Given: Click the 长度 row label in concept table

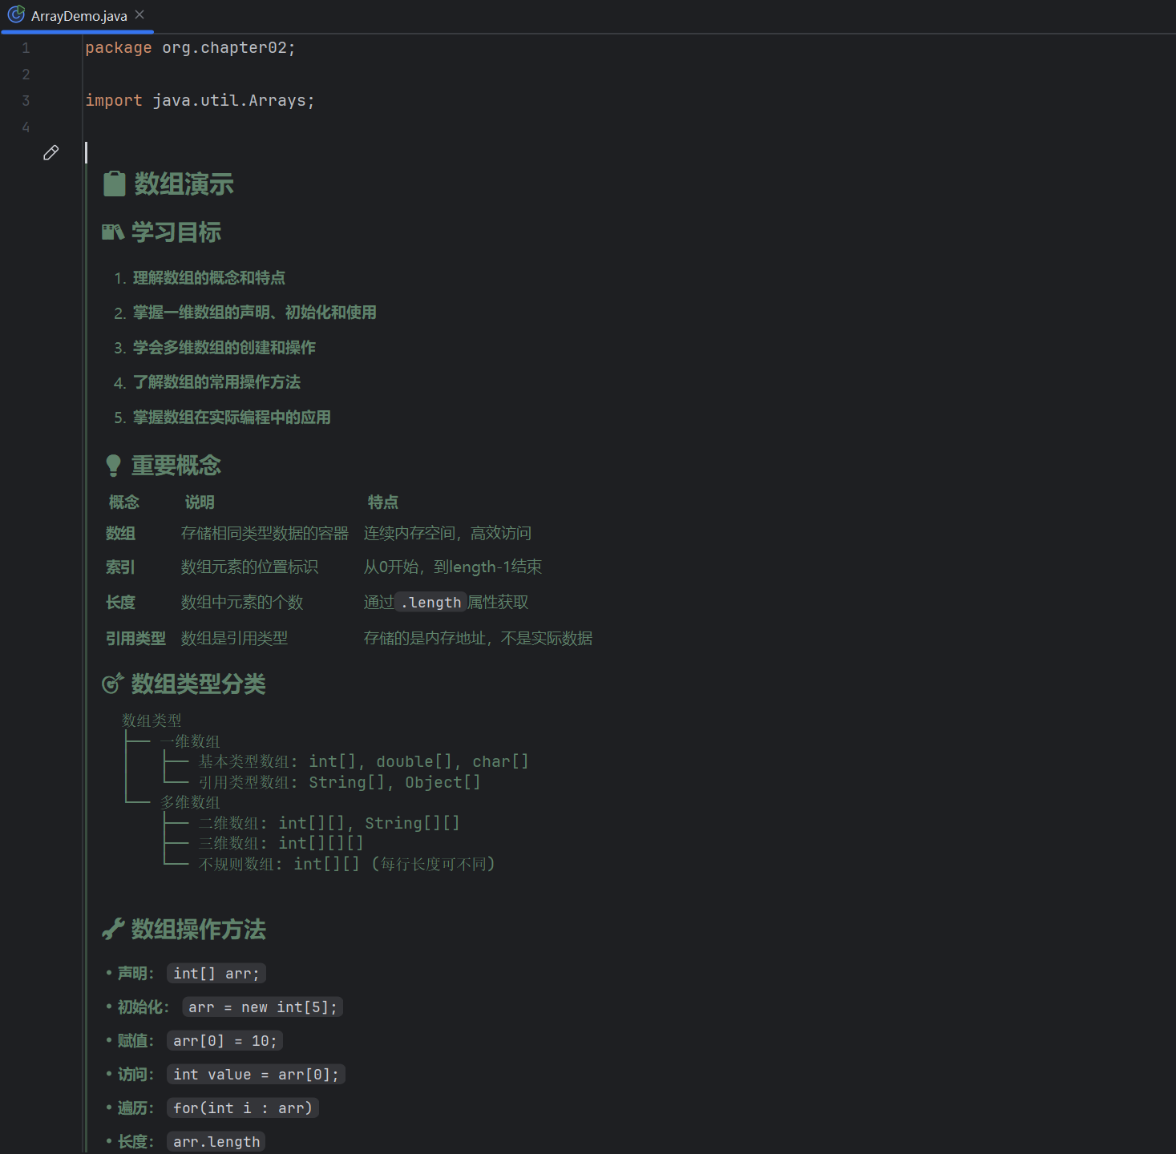Looking at the screenshot, I should coord(120,603).
